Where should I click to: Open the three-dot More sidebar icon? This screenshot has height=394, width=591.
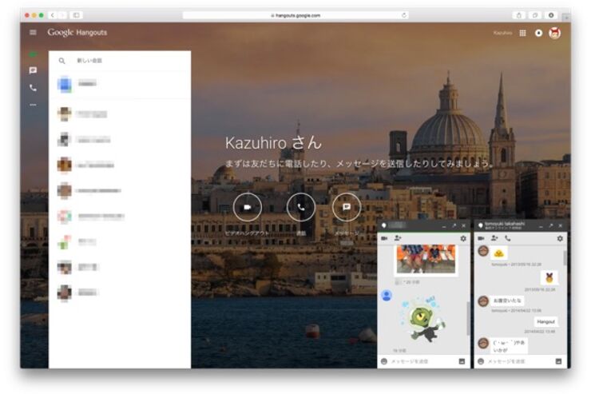[33, 105]
